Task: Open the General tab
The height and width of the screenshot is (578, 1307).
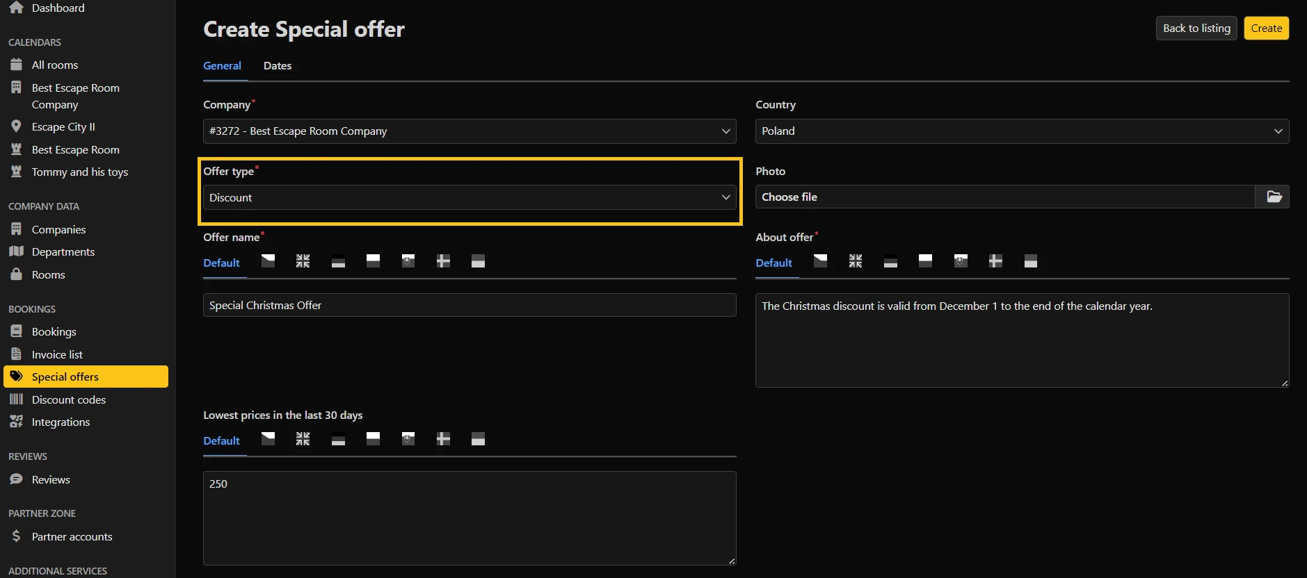Action: click(x=222, y=66)
